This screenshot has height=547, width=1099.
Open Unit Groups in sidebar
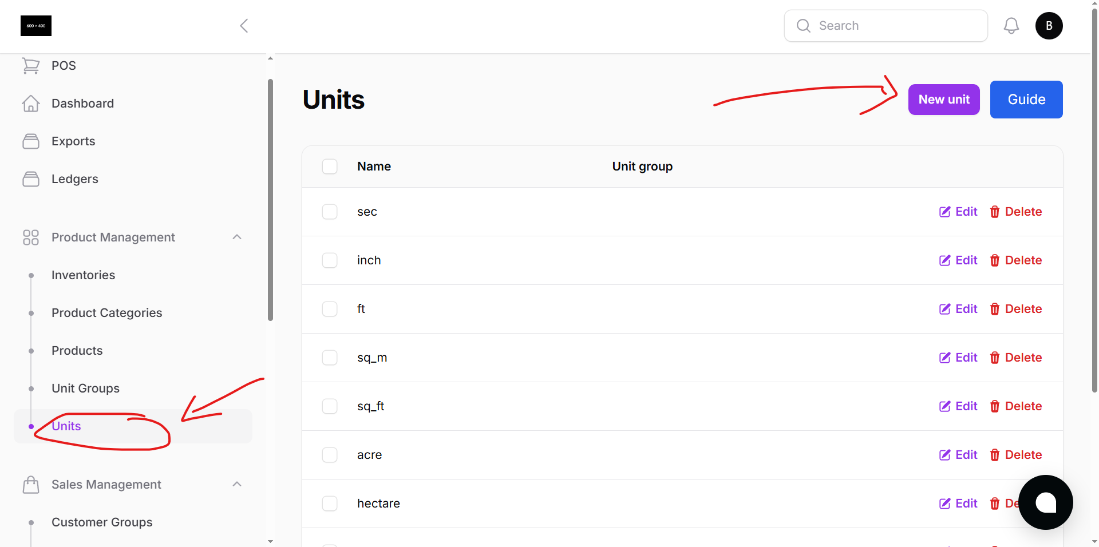click(85, 389)
